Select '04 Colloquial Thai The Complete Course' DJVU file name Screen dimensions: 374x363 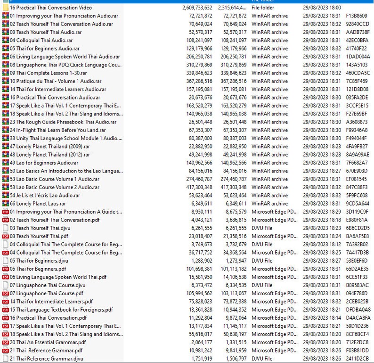point(66,244)
